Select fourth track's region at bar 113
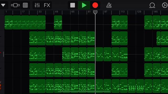Screen dimensions: 168x94 click(x=124, y=70)
